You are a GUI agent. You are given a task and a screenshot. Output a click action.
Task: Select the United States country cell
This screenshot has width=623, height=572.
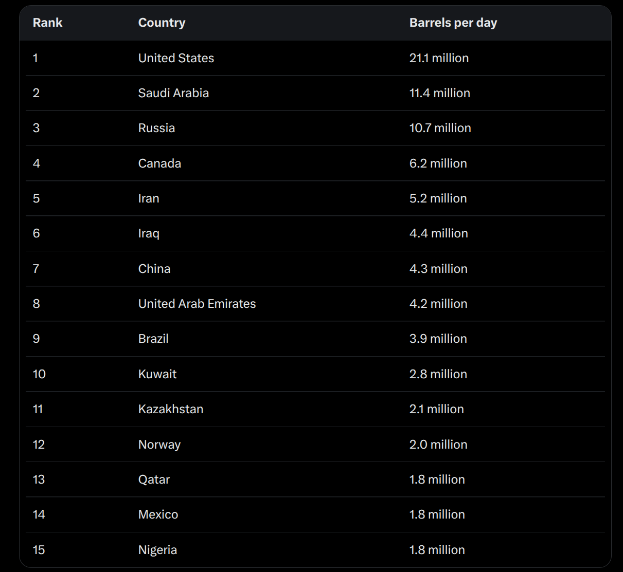[x=176, y=58]
